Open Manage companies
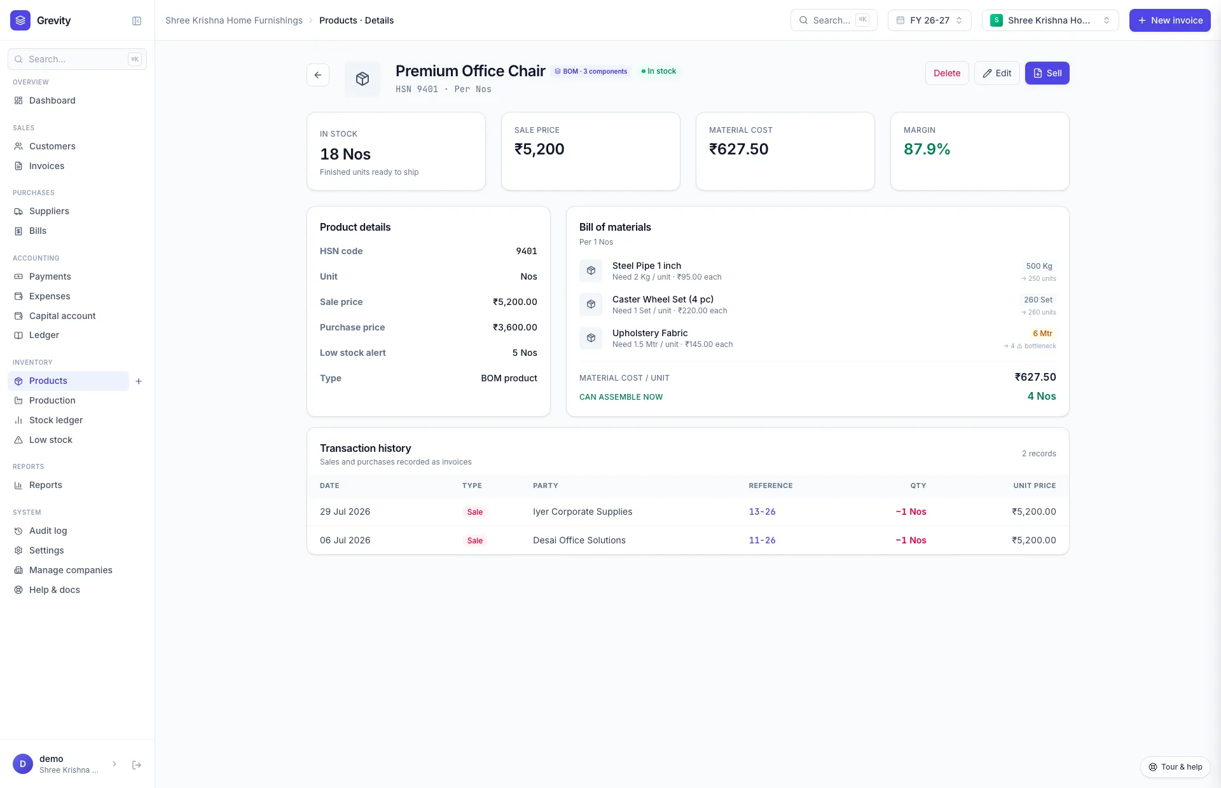 77,570
